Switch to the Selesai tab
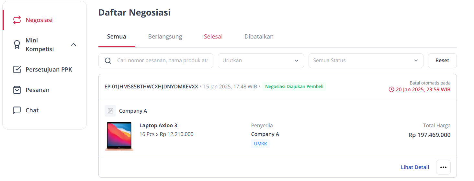The image size is (474, 181). (x=213, y=37)
